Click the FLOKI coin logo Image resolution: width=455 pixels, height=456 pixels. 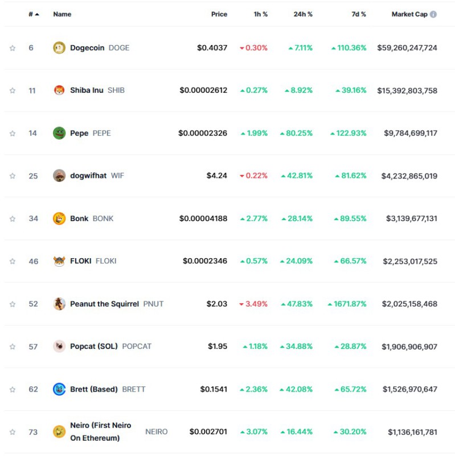click(x=59, y=261)
